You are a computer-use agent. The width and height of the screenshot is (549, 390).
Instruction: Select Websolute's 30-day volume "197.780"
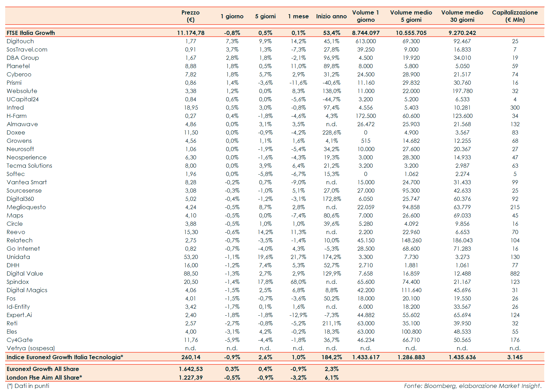click(462, 91)
